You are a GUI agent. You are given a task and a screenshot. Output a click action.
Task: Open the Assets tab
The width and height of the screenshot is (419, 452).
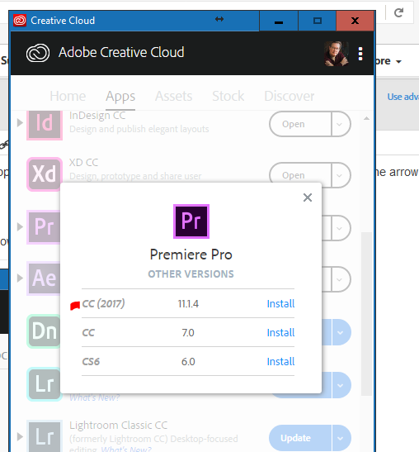(173, 96)
